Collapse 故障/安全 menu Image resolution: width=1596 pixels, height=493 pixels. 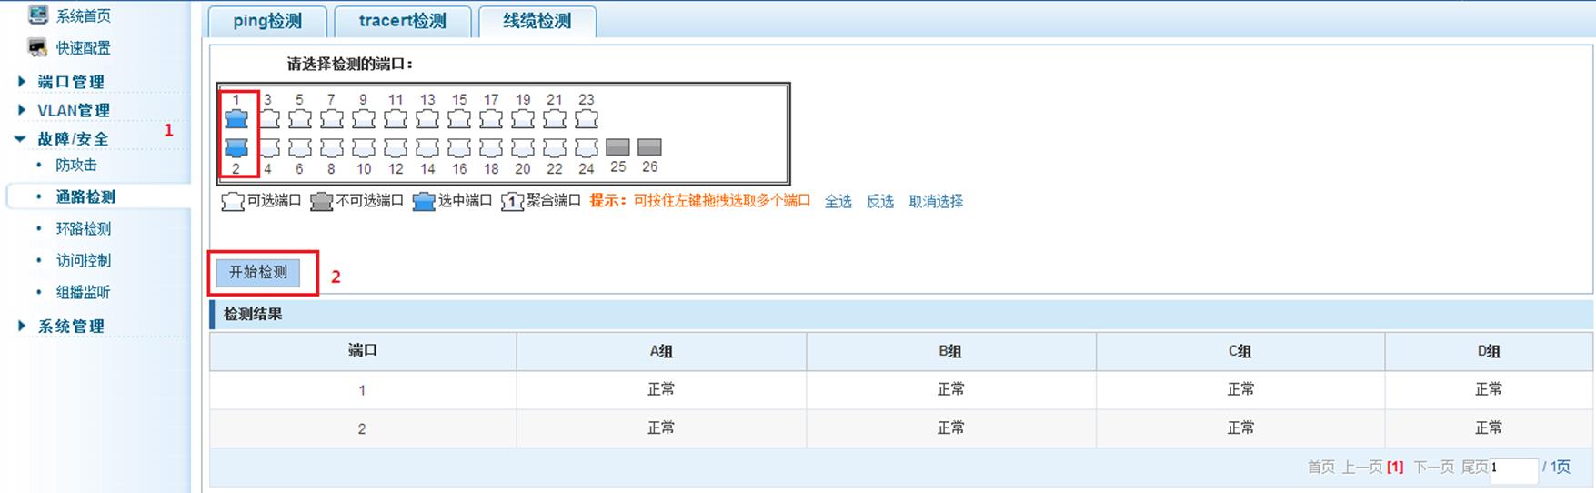pos(73,138)
